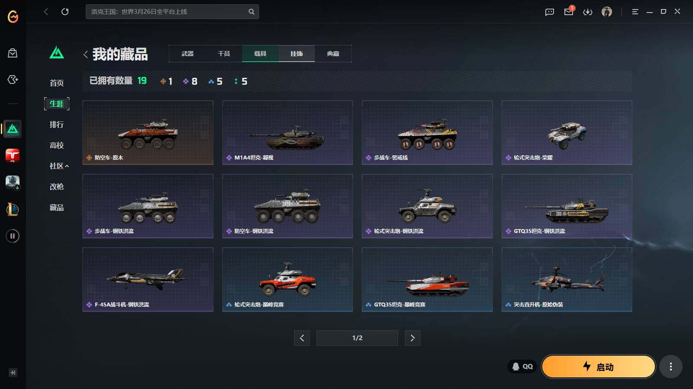Launch the game with 启动 button

[x=599, y=367]
